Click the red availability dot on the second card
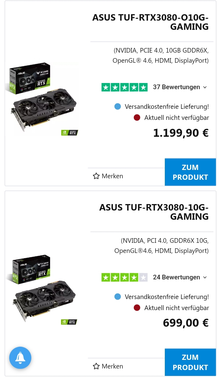221x378 pixels. [x=137, y=307]
